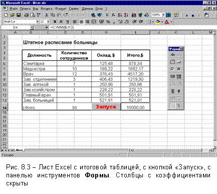Click the Open file icon
Viewport: 217px width, 194px height.
(x=12, y=15)
